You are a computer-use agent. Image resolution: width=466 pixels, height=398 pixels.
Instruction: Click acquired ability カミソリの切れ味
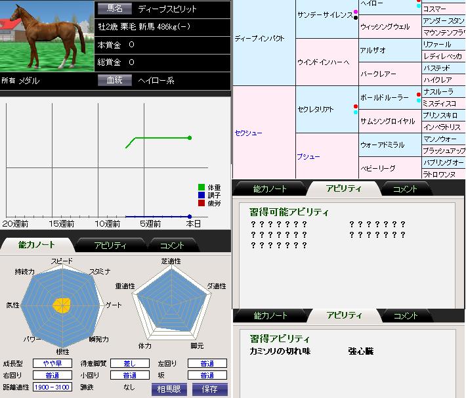280,351
